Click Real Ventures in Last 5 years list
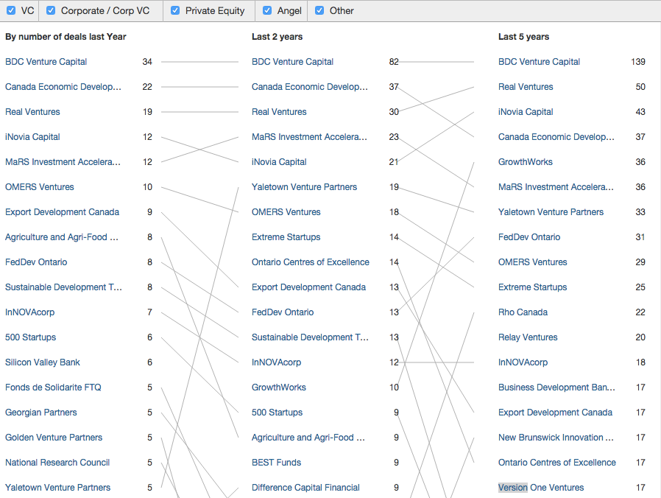 coord(526,87)
